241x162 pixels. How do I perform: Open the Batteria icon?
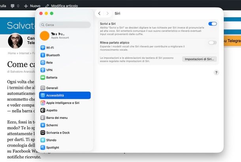pos(43,77)
